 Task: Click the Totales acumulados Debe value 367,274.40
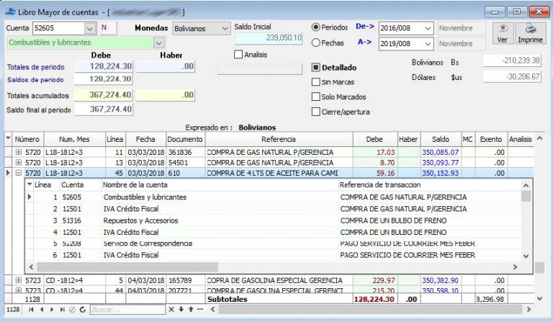pyautogui.click(x=103, y=95)
